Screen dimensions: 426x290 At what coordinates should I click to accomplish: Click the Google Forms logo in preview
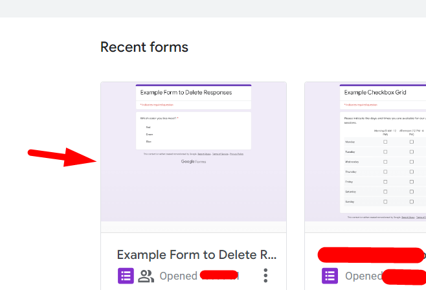tap(193, 161)
